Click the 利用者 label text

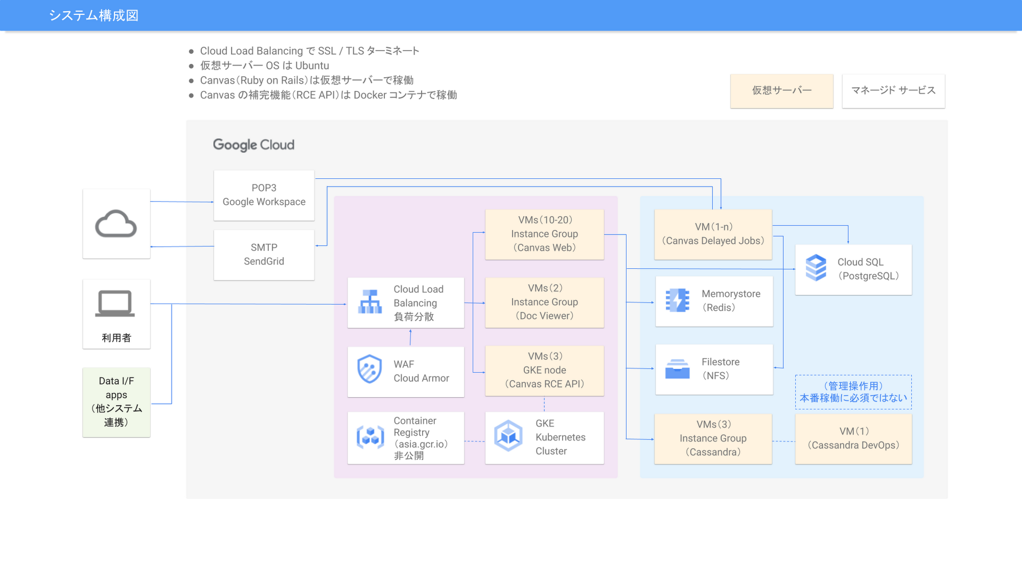click(117, 338)
